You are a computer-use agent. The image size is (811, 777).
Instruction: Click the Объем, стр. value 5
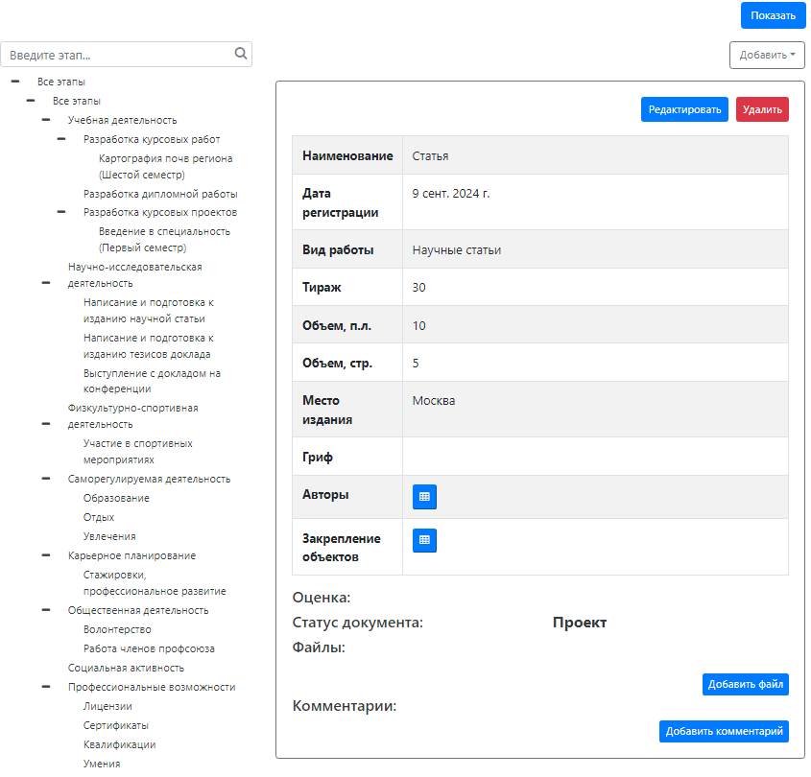(416, 363)
